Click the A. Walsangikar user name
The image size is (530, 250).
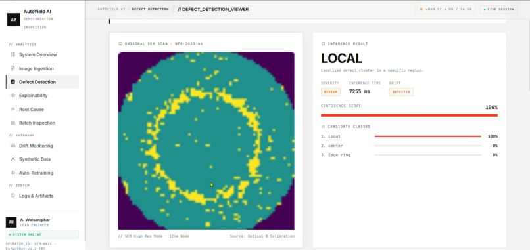pos(35,220)
